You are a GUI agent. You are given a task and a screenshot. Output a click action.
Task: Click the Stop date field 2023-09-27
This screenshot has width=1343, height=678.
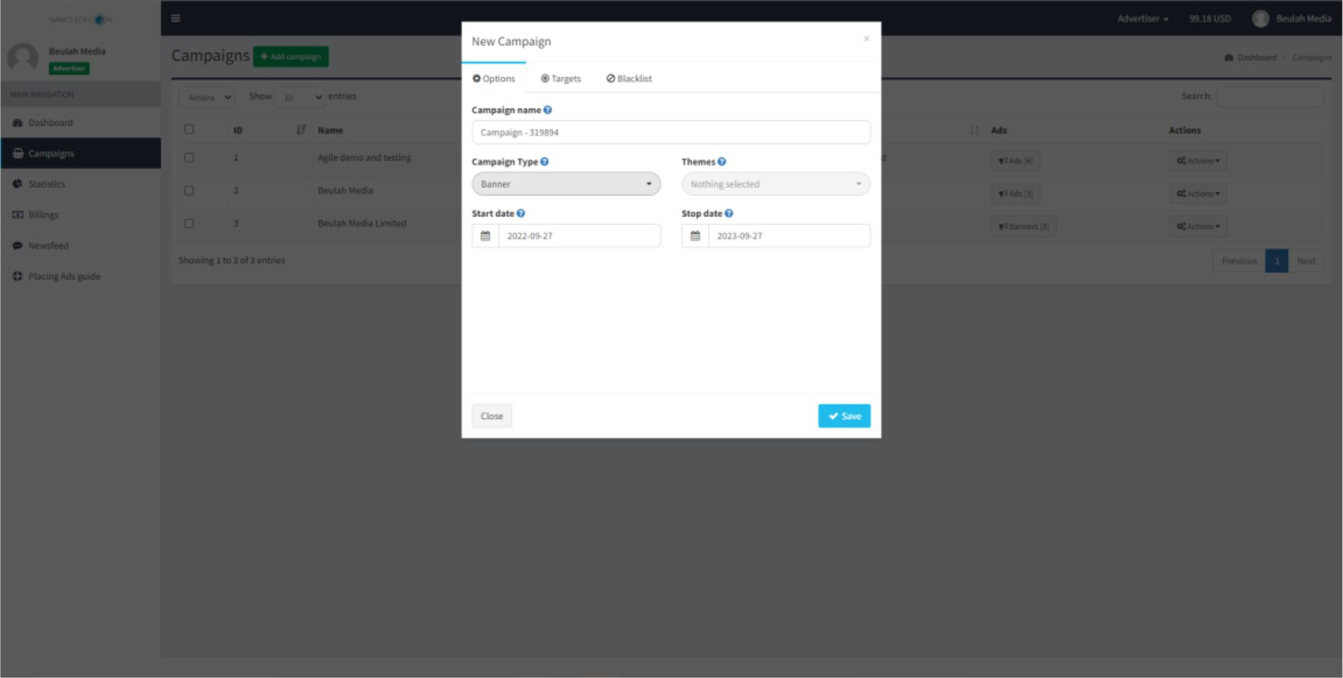[789, 236]
